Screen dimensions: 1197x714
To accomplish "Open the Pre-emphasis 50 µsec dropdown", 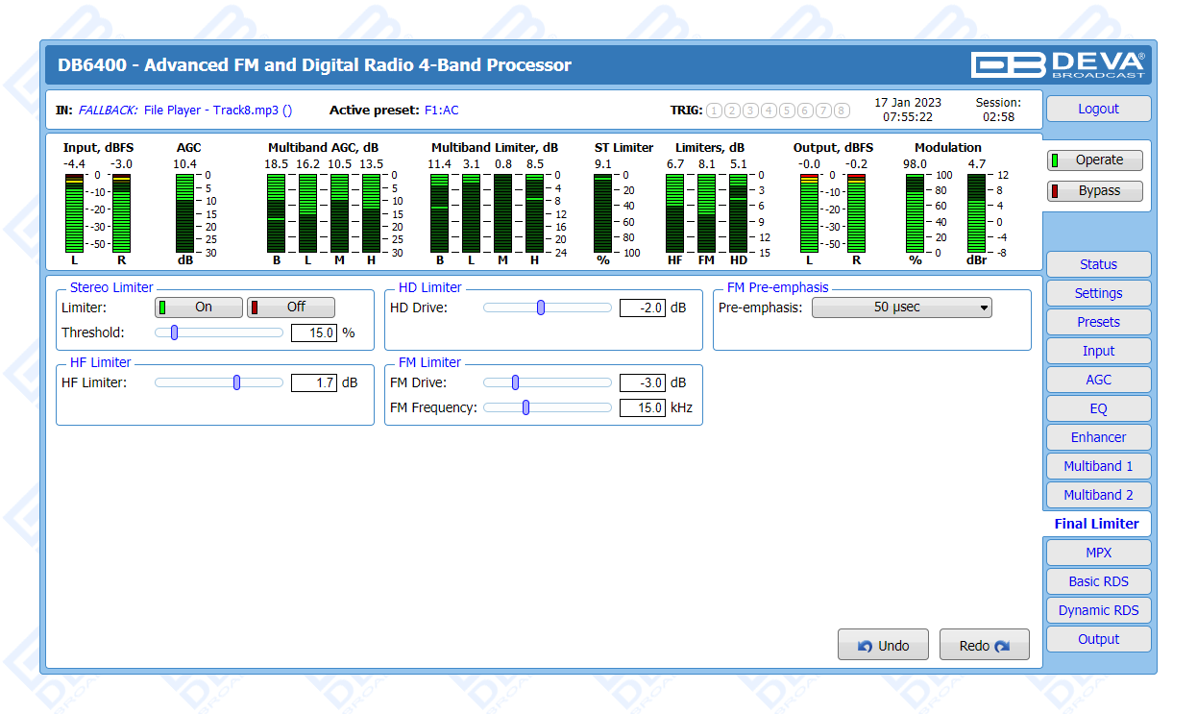I will tap(901, 308).
